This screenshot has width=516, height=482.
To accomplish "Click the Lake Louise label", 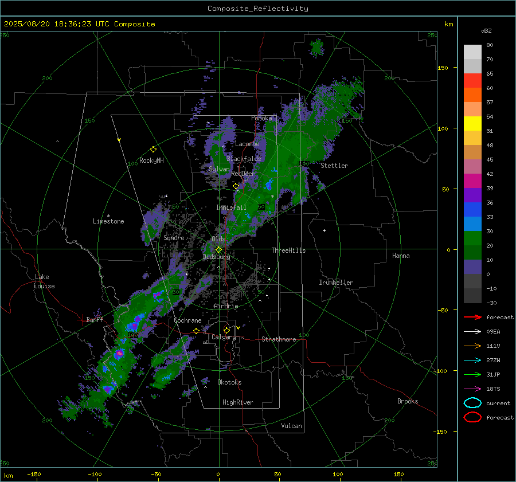I will click(x=45, y=281).
